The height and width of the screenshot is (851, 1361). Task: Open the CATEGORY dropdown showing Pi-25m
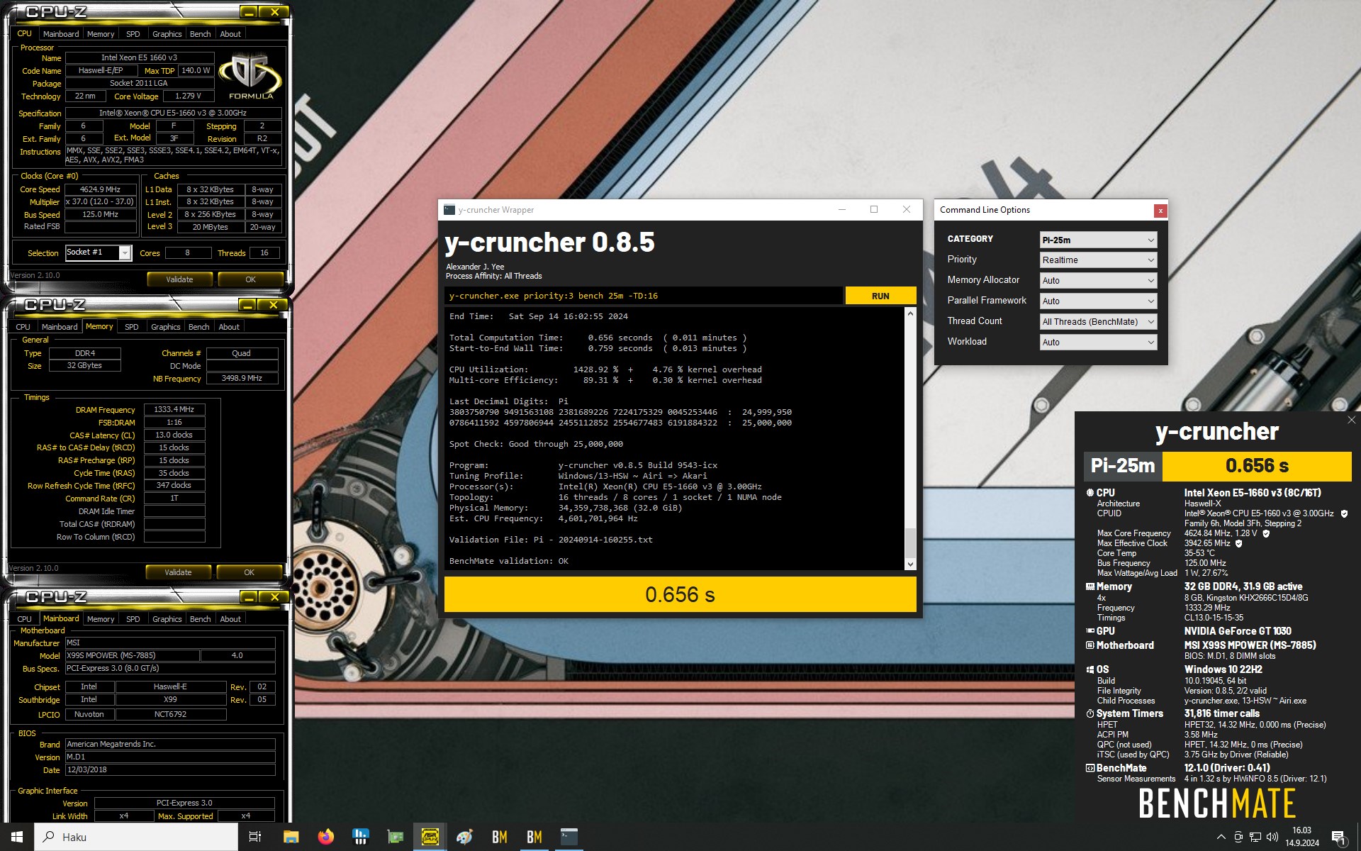point(1098,240)
